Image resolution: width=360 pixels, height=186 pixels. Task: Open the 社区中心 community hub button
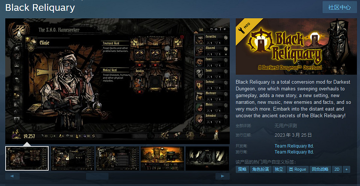339,7
